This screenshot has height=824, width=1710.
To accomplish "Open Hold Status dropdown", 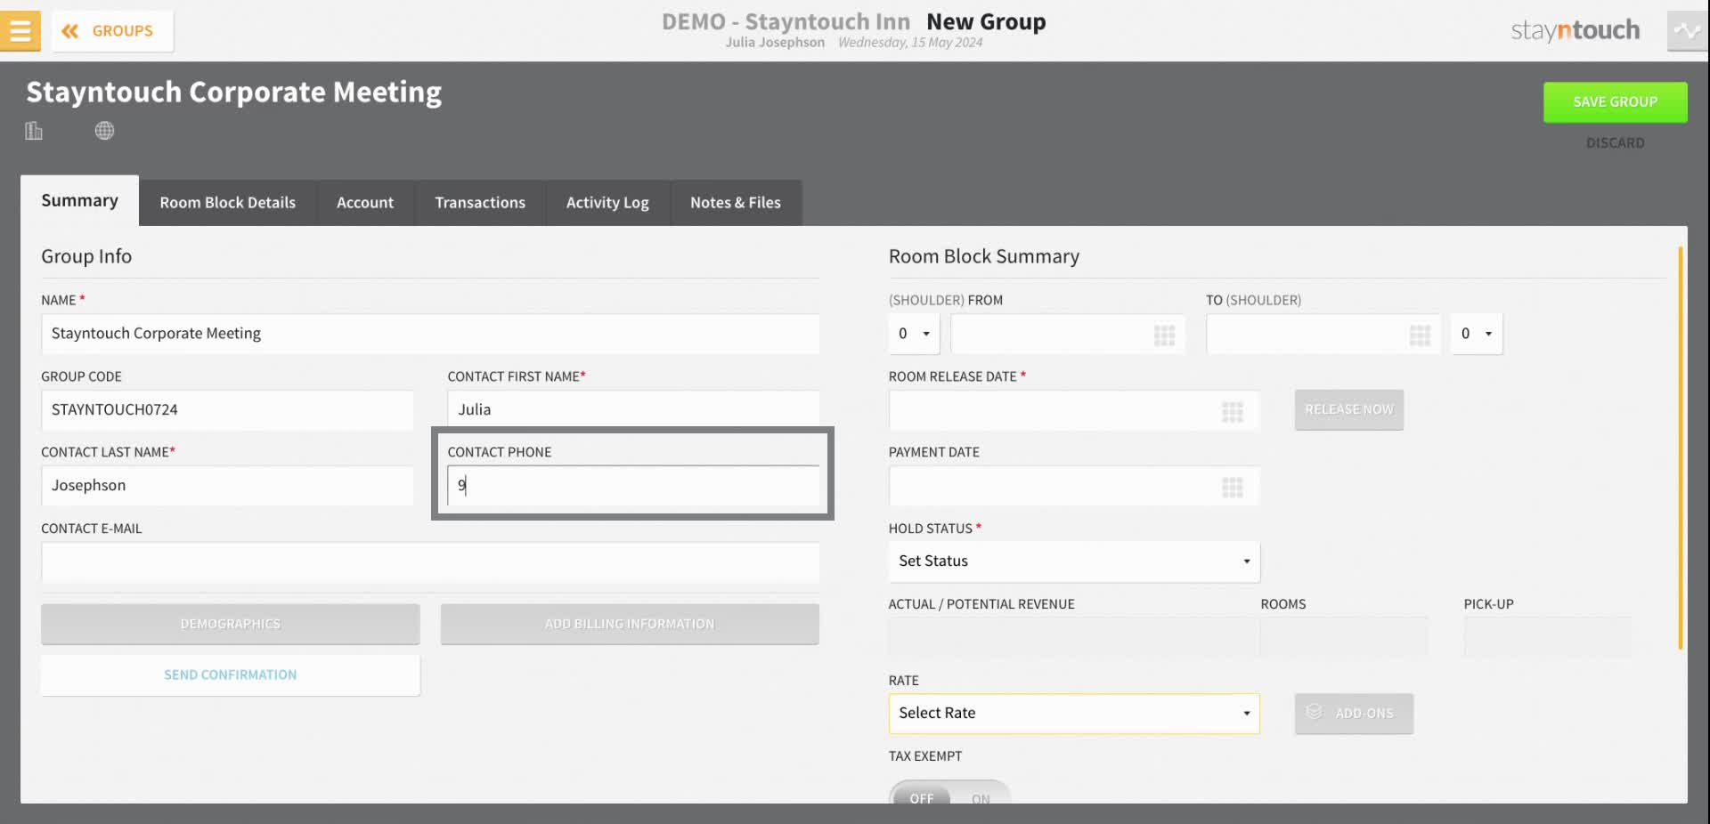I will [1074, 561].
